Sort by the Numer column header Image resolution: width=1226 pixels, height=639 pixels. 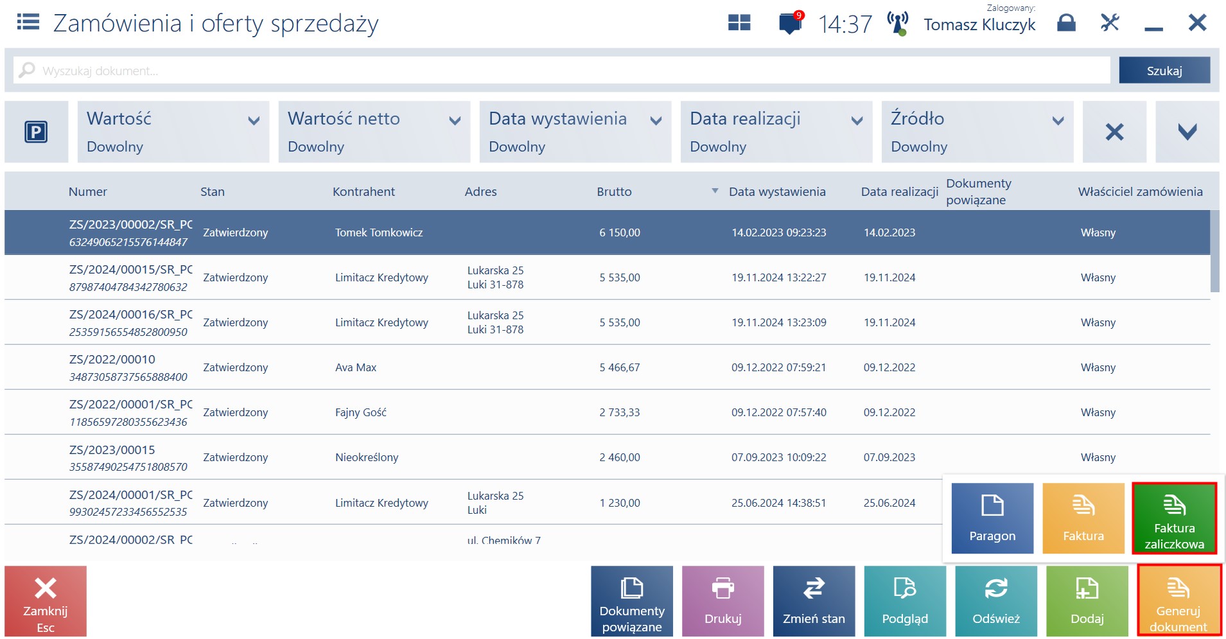click(x=88, y=191)
